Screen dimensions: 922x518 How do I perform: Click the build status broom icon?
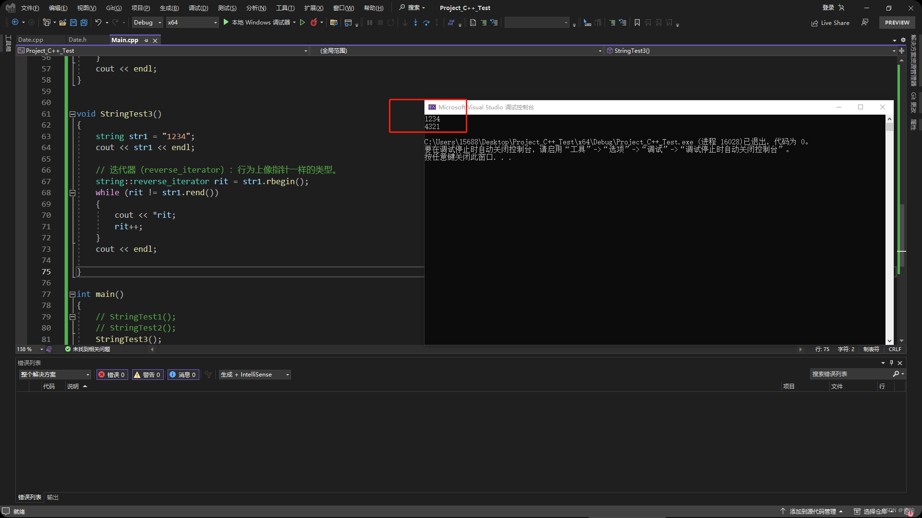(49, 349)
